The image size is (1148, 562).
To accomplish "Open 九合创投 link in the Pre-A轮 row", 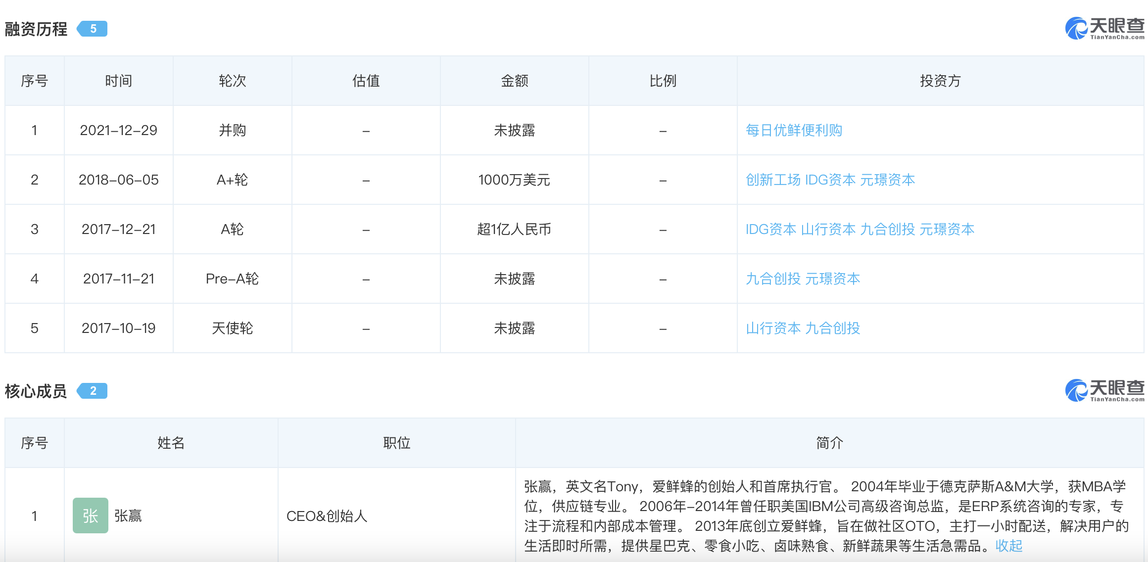I will coord(773,279).
